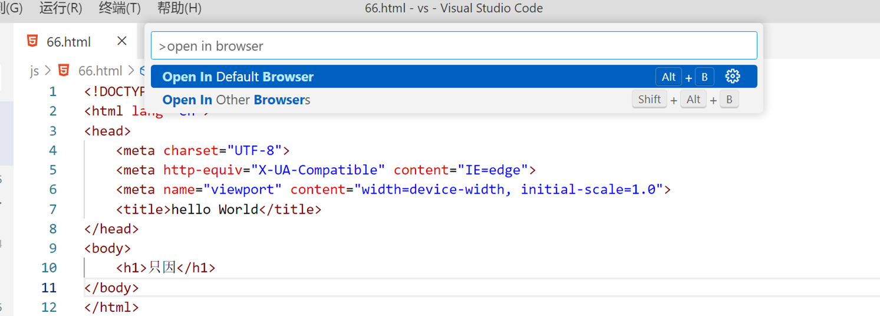This screenshot has height=316, width=880.
Task: Click line number 10 in gutter
Action: click(50, 268)
